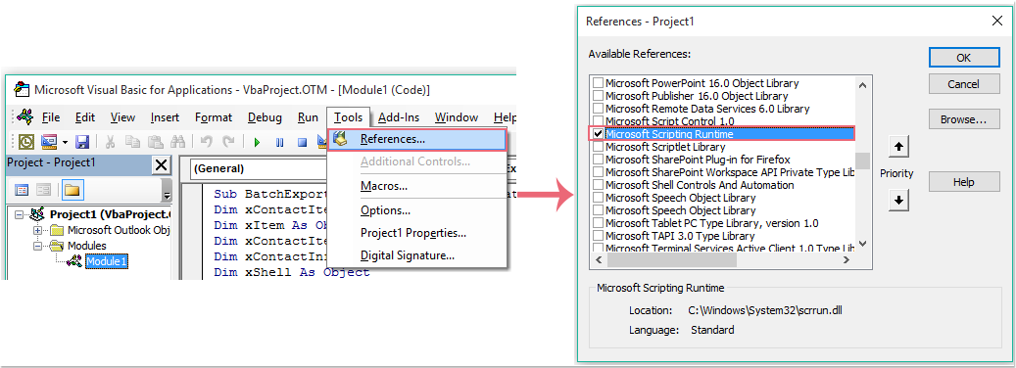1016x368 pixels.
Task: Uncheck the Microsoft Scripting Runtime checkbox
Action: pyautogui.click(x=598, y=134)
